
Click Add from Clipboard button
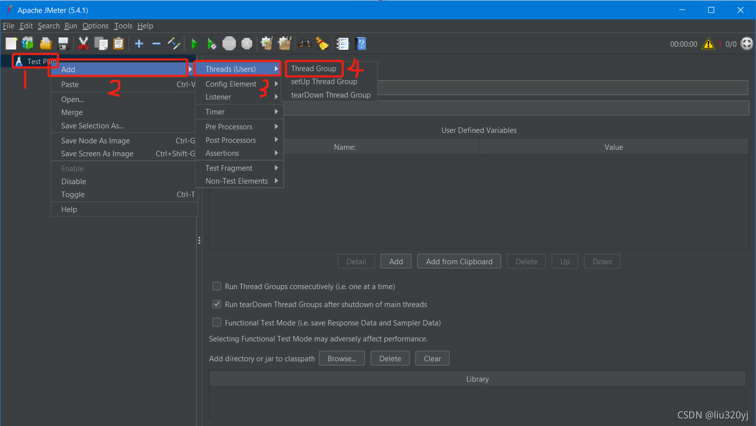click(459, 262)
